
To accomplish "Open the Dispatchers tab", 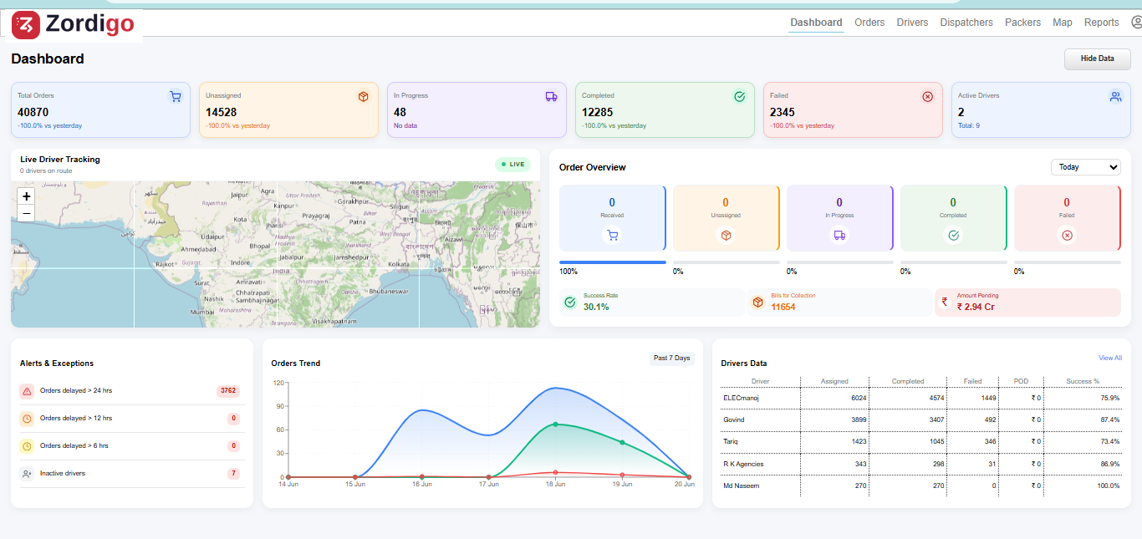I will pyautogui.click(x=966, y=23).
